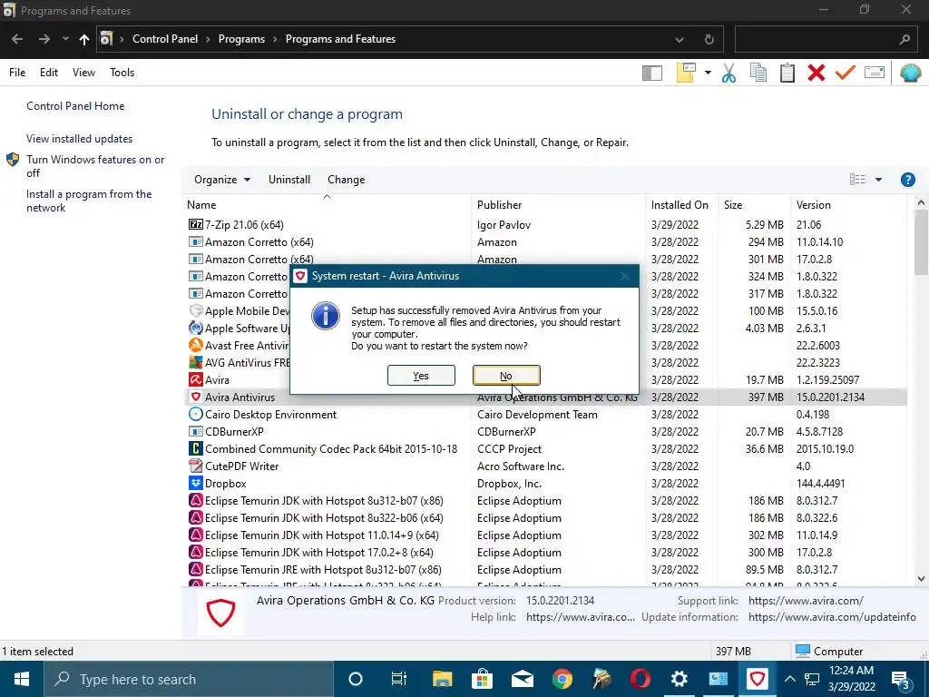Open Opera browser from the taskbar

641,679
